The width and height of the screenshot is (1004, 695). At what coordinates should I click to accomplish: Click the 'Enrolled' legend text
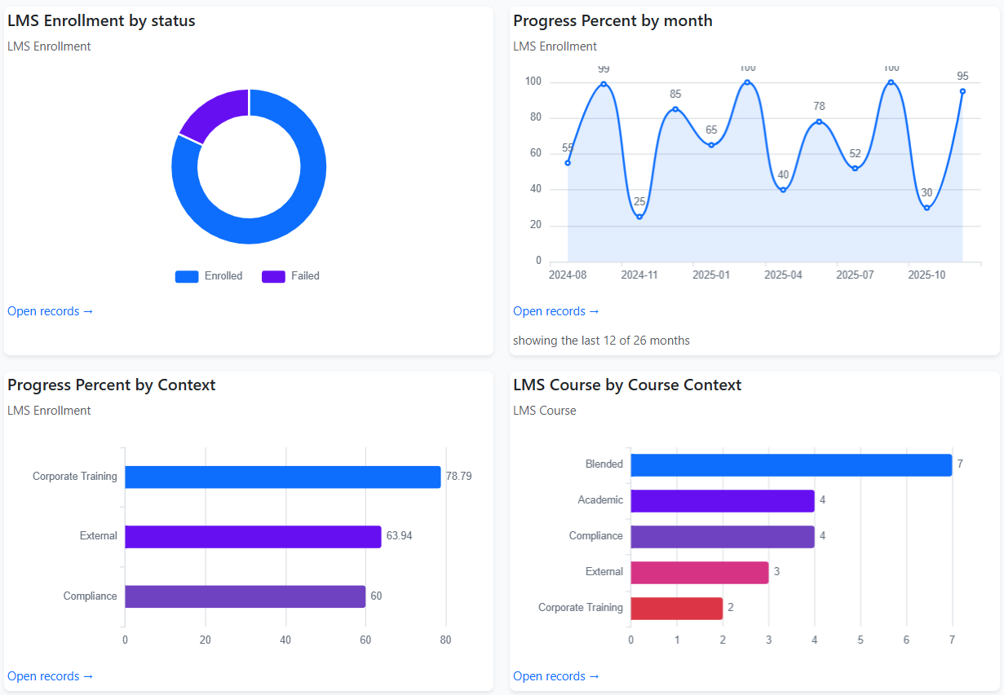(223, 276)
